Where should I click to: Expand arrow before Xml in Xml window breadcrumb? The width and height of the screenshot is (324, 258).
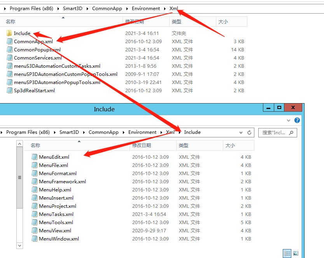(x=165, y=9)
